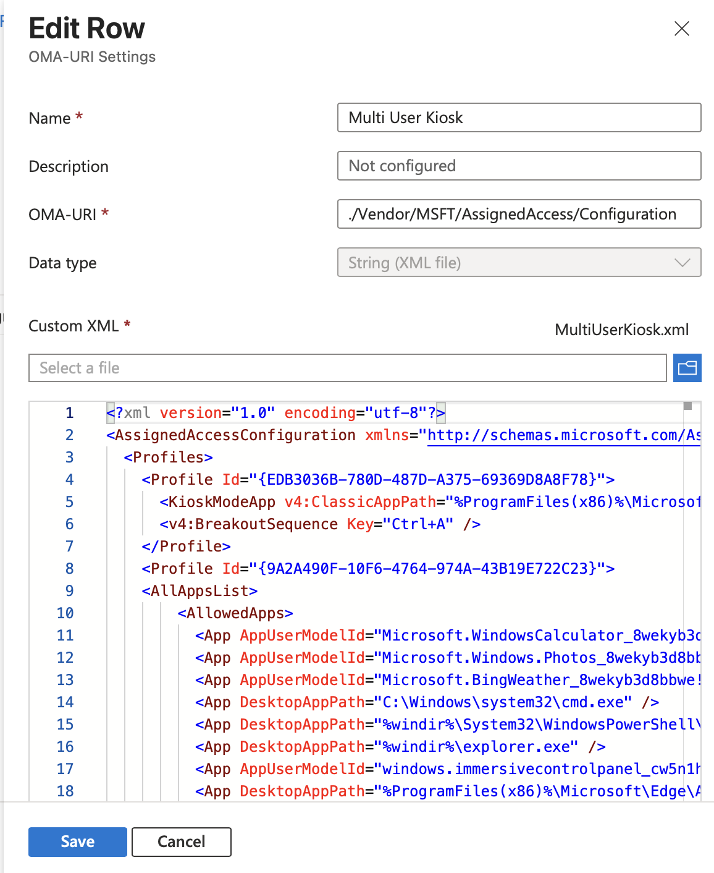
Task: Click the AllAppsList tag on line 9
Action: click(x=199, y=591)
